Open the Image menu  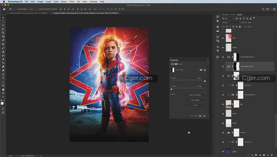pos(40,2)
